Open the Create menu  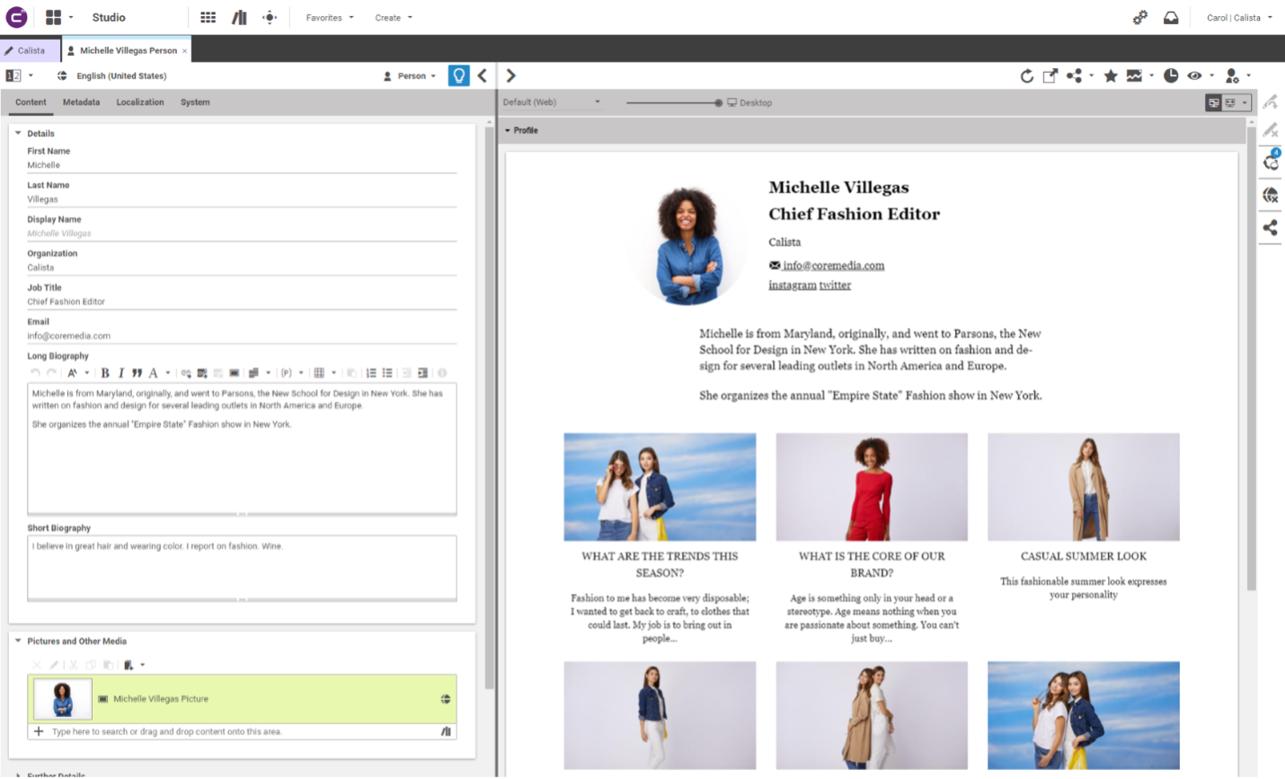click(393, 17)
